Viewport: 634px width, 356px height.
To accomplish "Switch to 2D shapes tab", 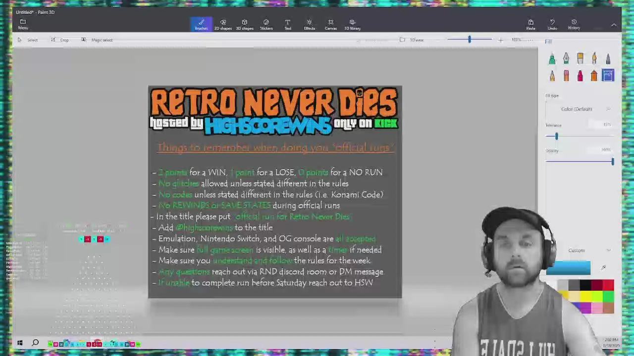I will (223, 24).
